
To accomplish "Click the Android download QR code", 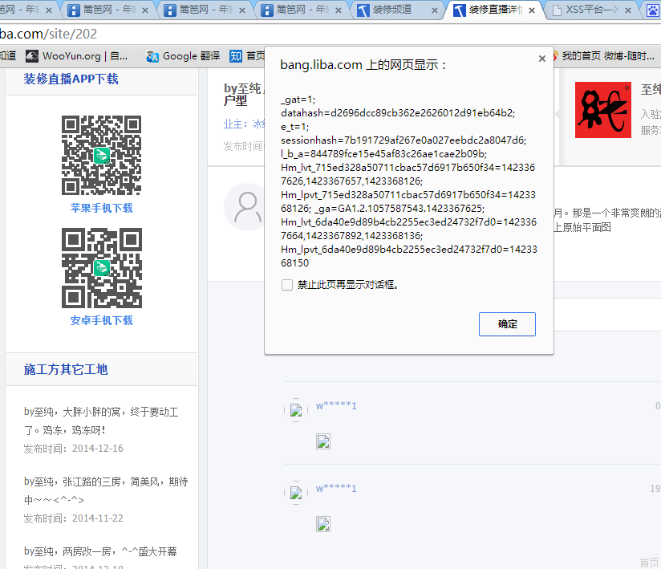I will [x=102, y=268].
